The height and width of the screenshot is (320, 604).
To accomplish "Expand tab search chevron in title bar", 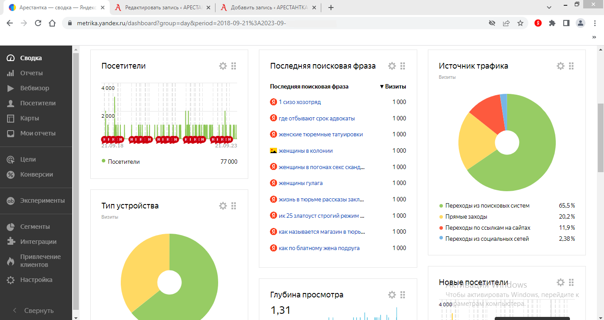I will tap(549, 8).
